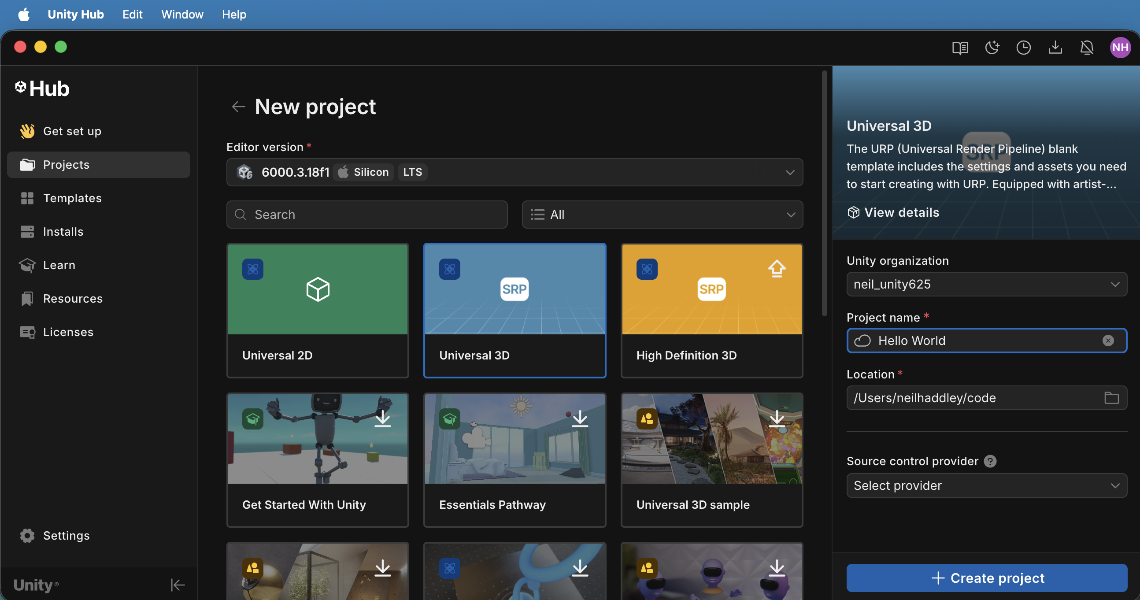Open the Edit menu

tap(132, 14)
